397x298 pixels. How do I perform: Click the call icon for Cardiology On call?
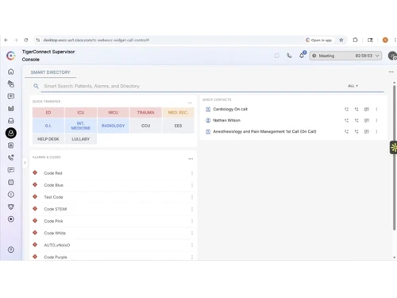click(x=346, y=109)
